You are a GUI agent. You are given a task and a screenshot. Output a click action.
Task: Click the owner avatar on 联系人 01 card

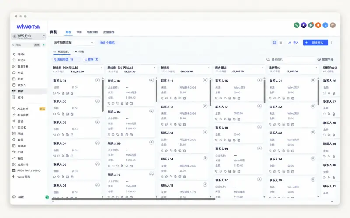97,80
